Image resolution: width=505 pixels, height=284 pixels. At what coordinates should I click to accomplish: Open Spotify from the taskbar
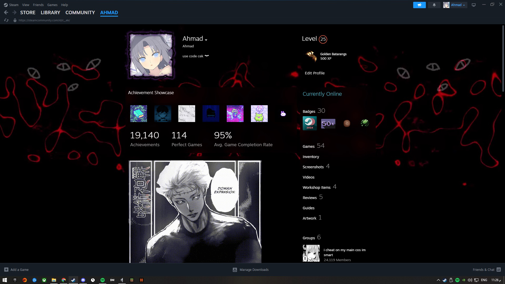103,280
